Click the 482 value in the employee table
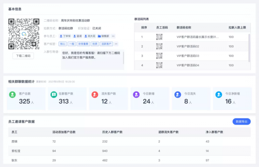This screenshot has width=259, height=167. (x=105, y=160)
